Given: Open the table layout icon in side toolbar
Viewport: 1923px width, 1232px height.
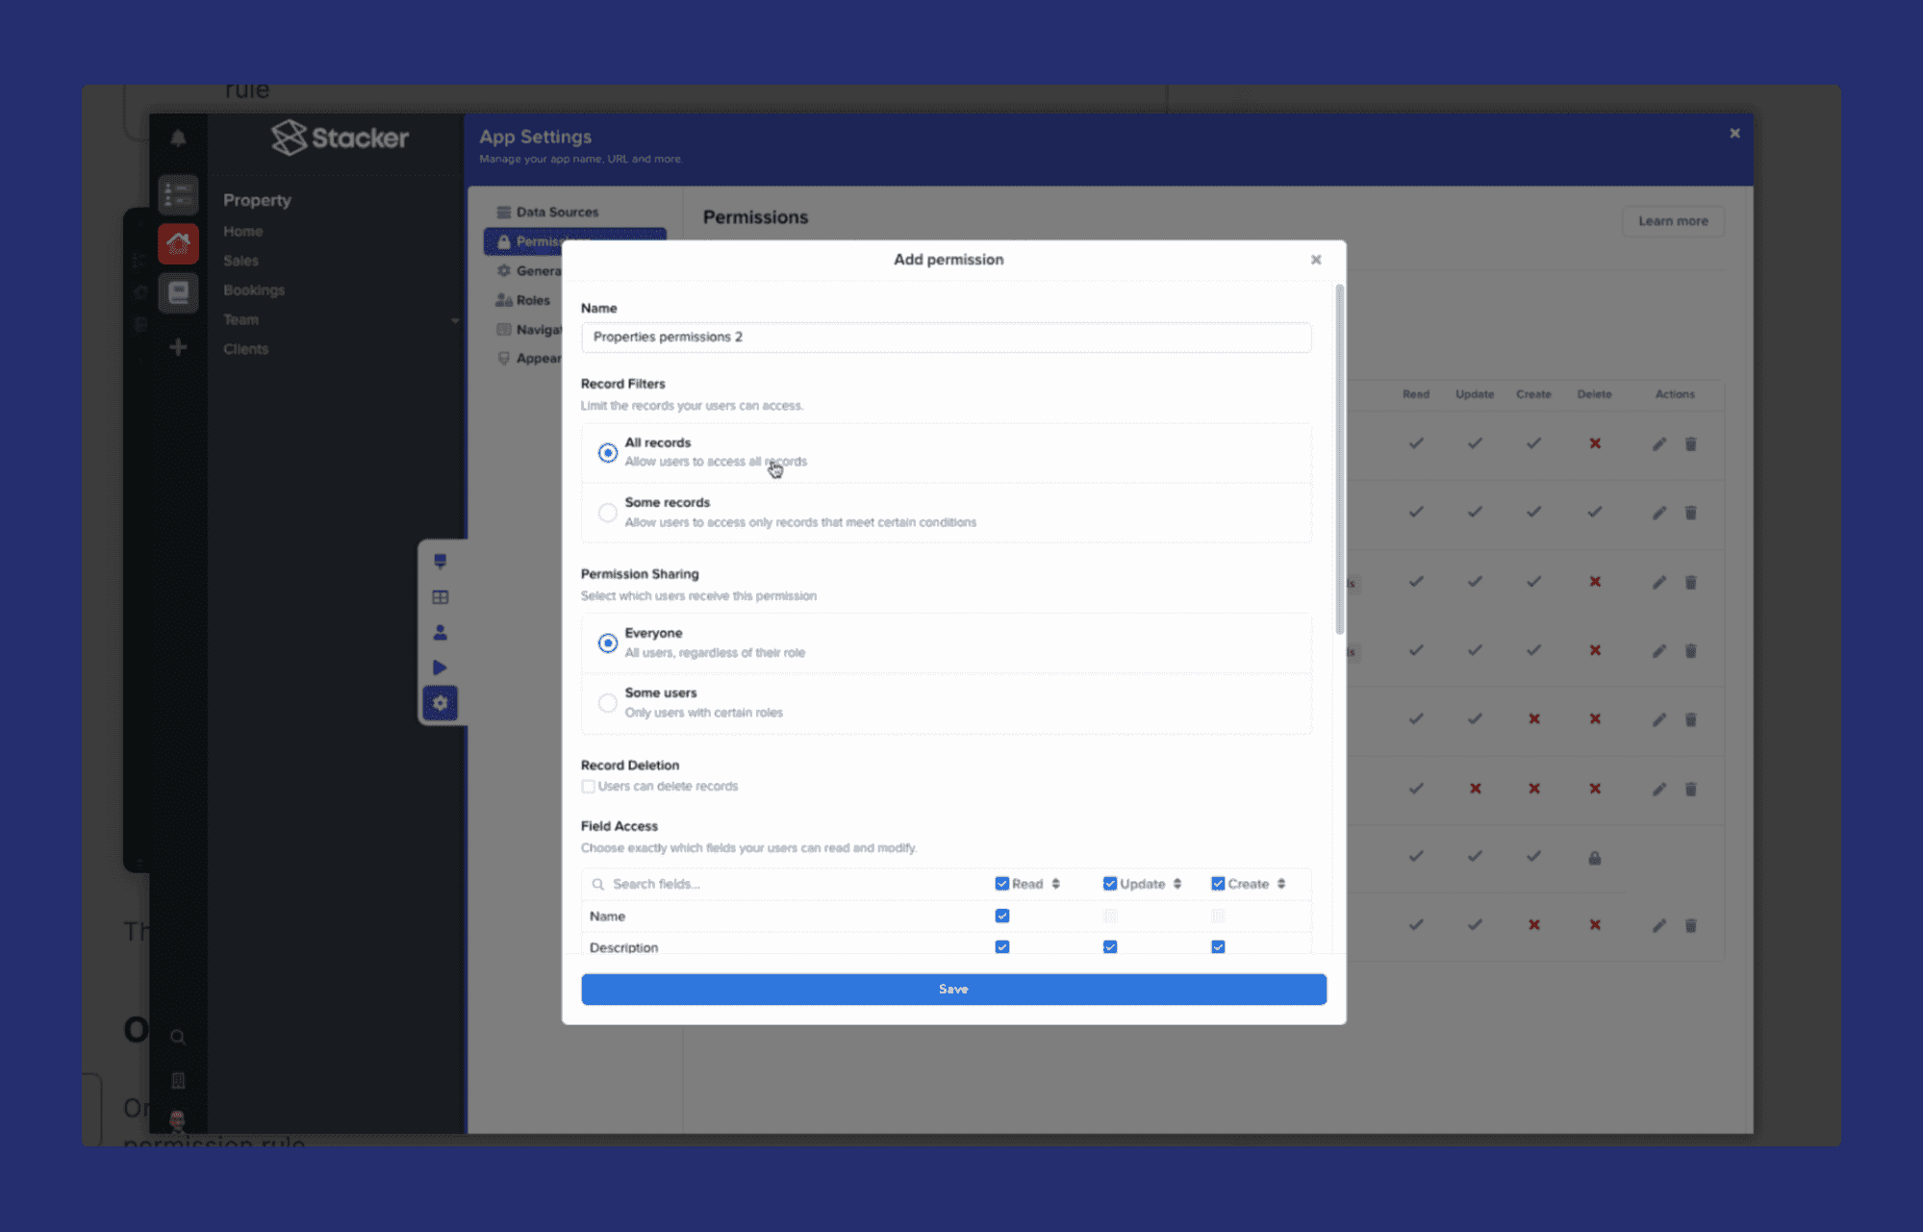Looking at the screenshot, I should click(x=440, y=597).
